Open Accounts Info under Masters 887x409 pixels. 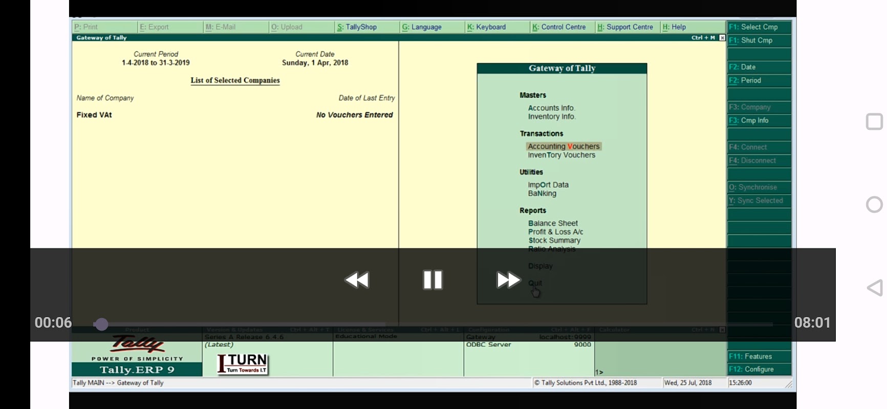point(552,108)
